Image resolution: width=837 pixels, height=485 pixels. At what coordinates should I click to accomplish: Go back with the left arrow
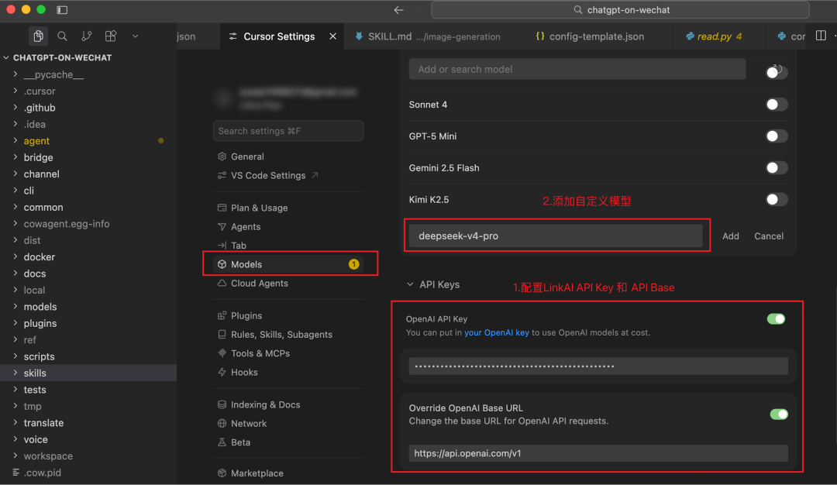(398, 9)
